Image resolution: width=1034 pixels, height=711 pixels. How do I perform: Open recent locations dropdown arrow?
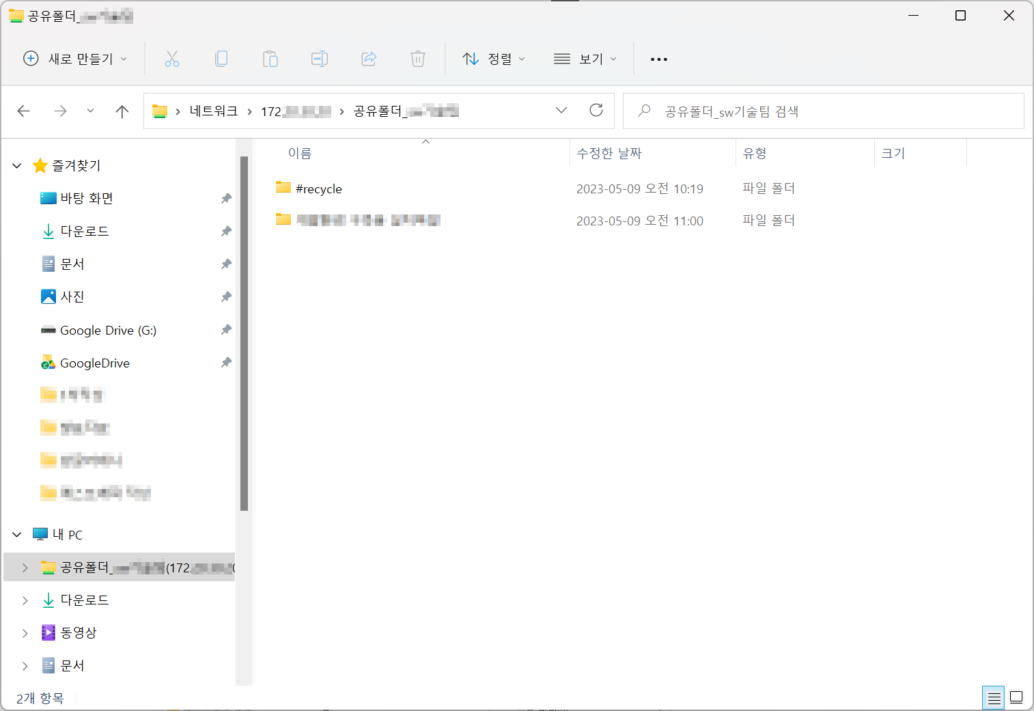pos(90,111)
